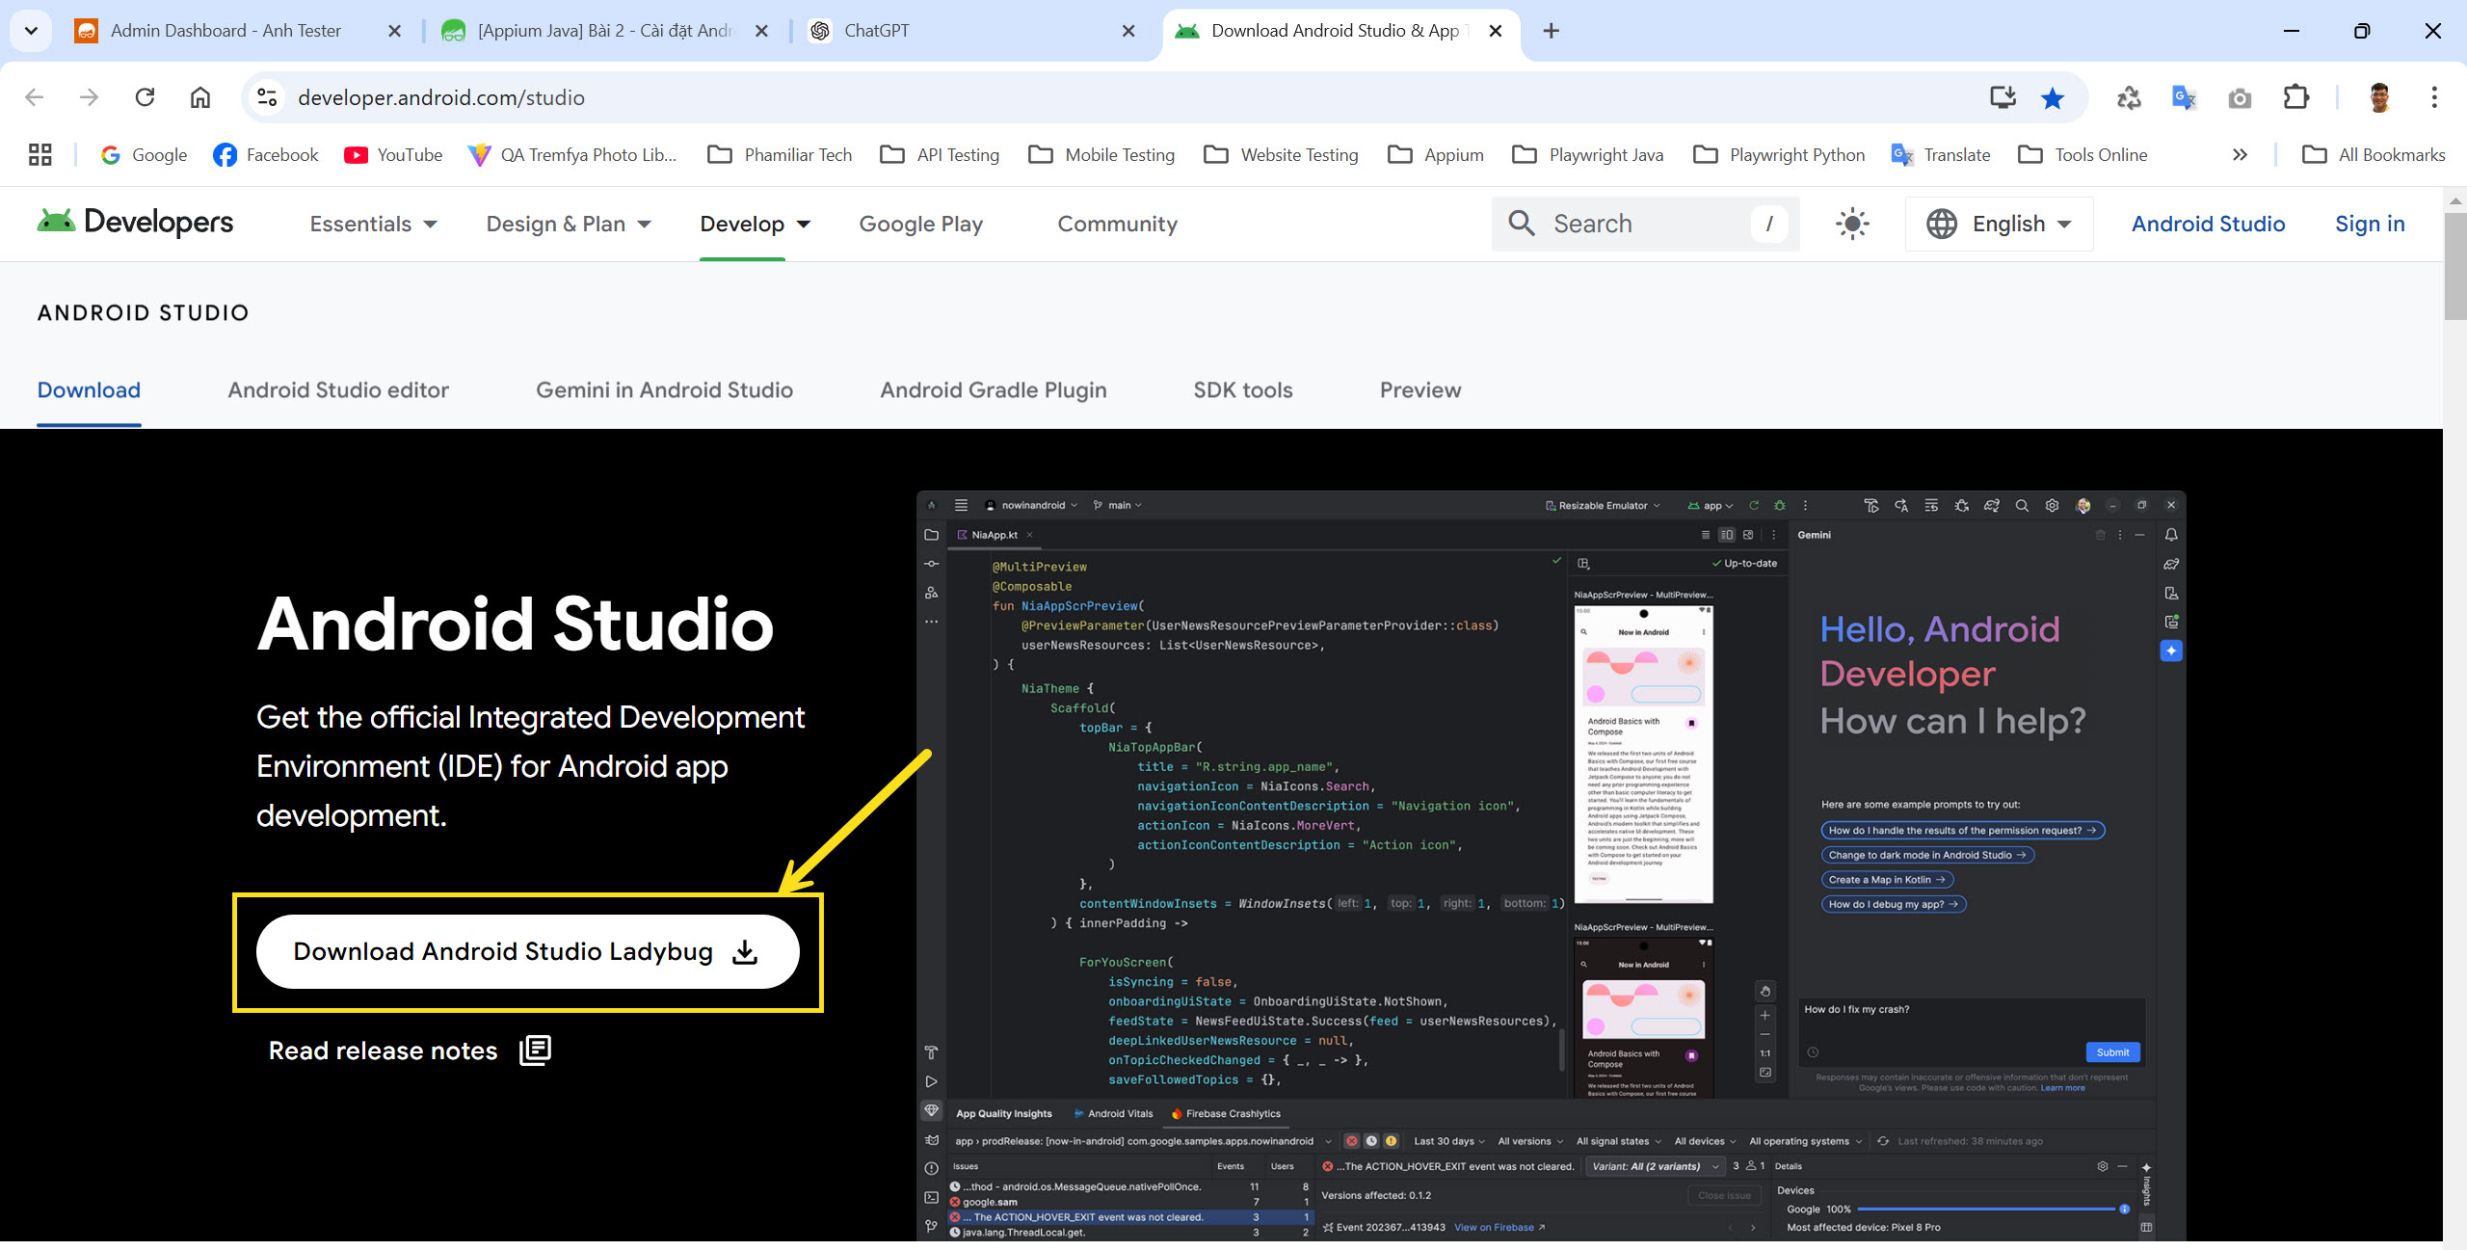The width and height of the screenshot is (2467, 1250).
Task: Open the Chrome three-dot menu
Action: pos(2434,97)
